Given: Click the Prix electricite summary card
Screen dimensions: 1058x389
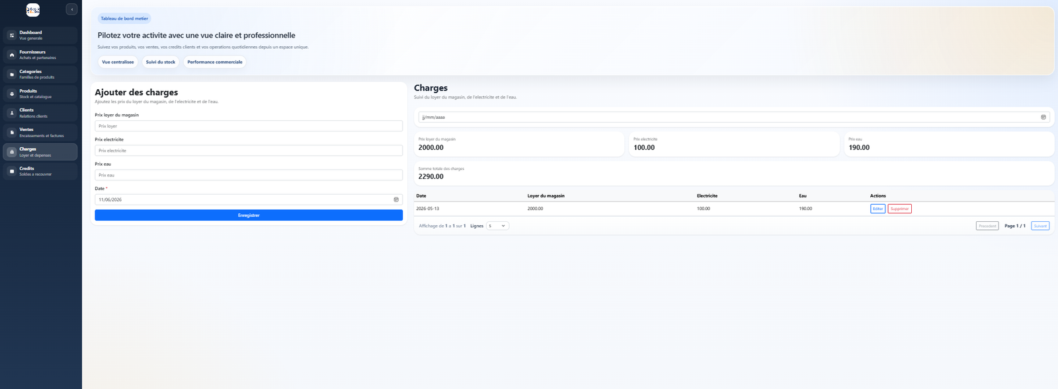Looking at the screenshot, I should (x=734, y=144).
